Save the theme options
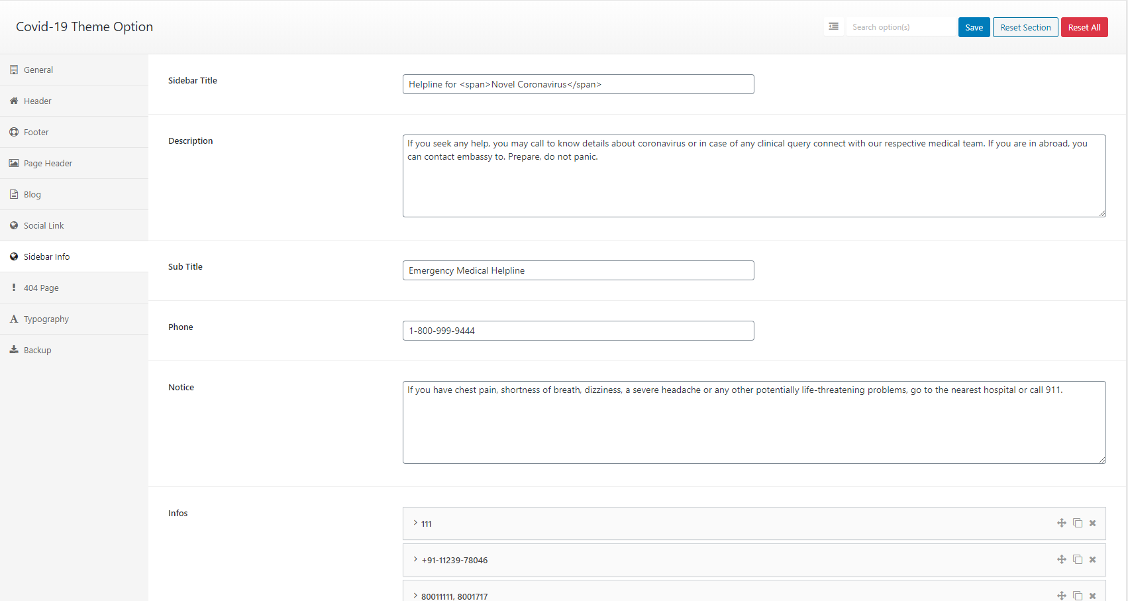Screen dimensions: 1128x601 coord(974,27)
